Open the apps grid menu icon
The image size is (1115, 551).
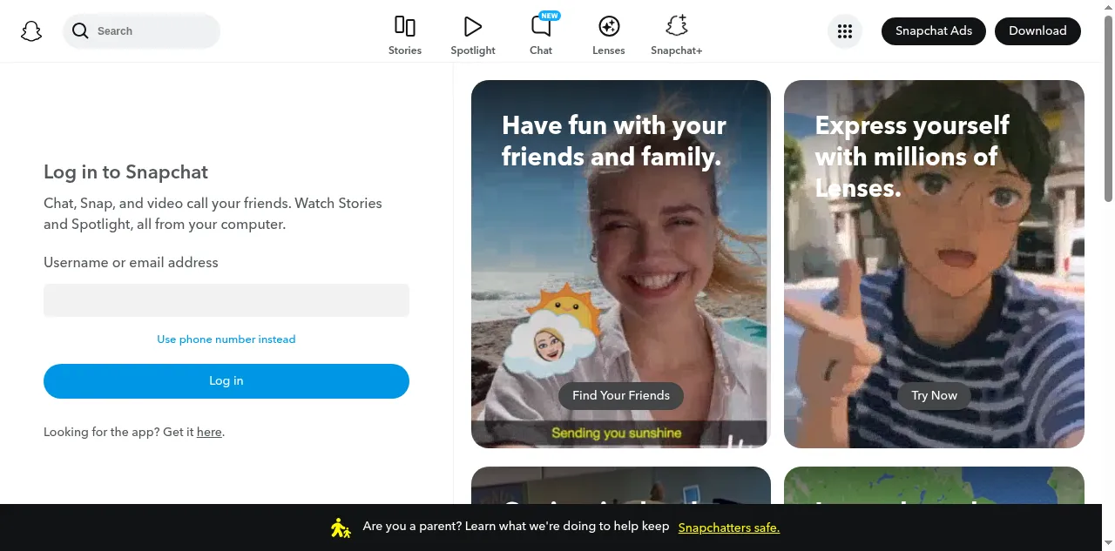click(x=844, y=31)
